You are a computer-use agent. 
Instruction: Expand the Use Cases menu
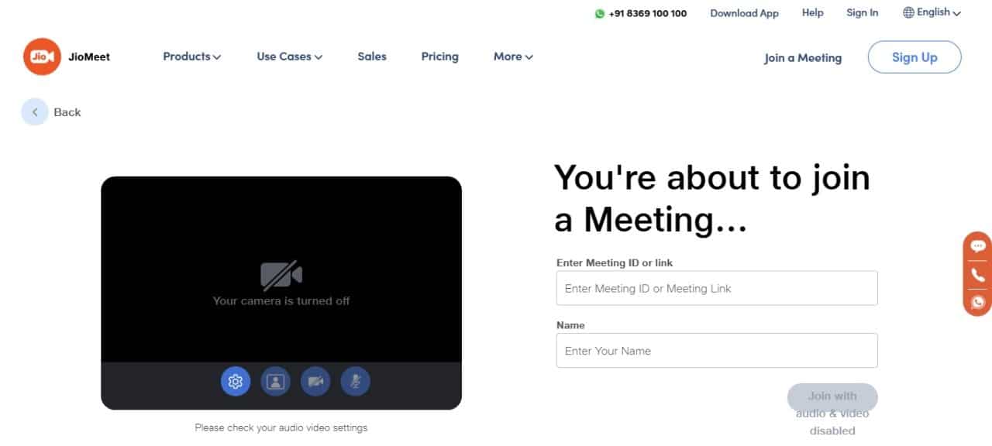click(x=289, y=57)
